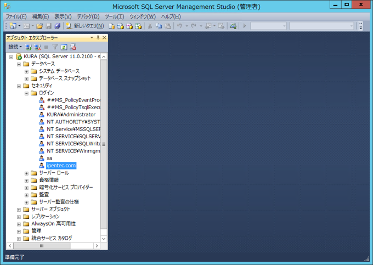Image resolution: width=373 pixels, height=265 pixels.
Task: Select the sa login
Action: (x=49, y=159)
